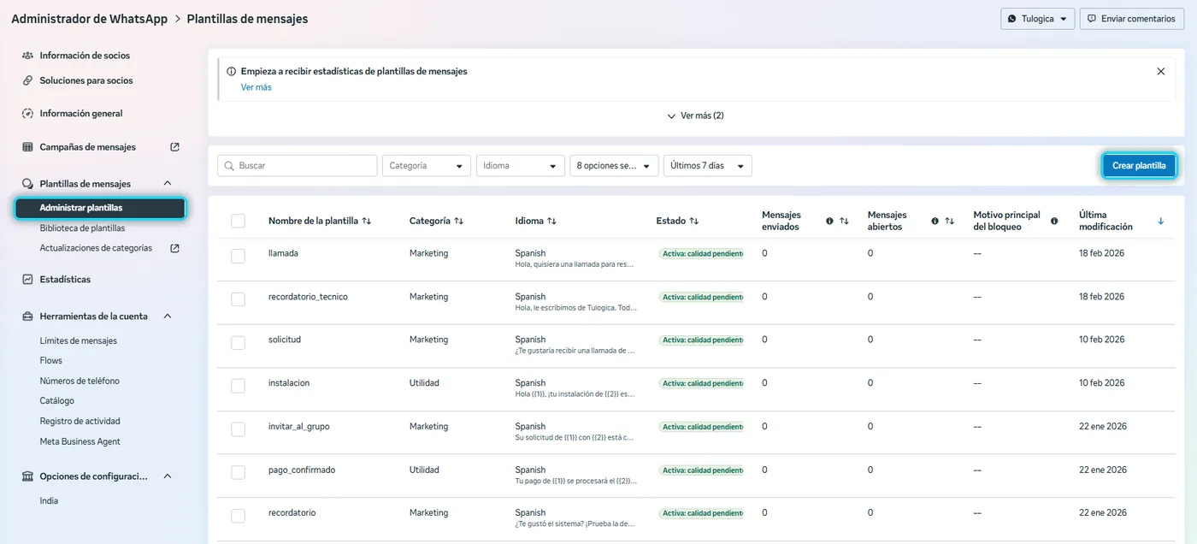Image resolution: width=1197 pixels, height=544 pixels.
Task: Sort templates by Categoría arrows icon
Action: click(459, 221)
